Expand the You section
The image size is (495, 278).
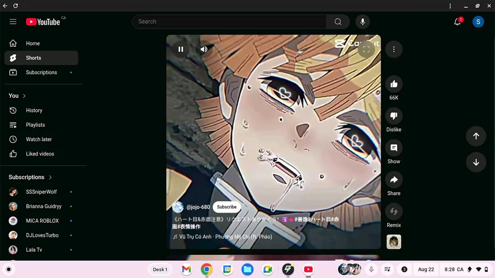(17, 96)
